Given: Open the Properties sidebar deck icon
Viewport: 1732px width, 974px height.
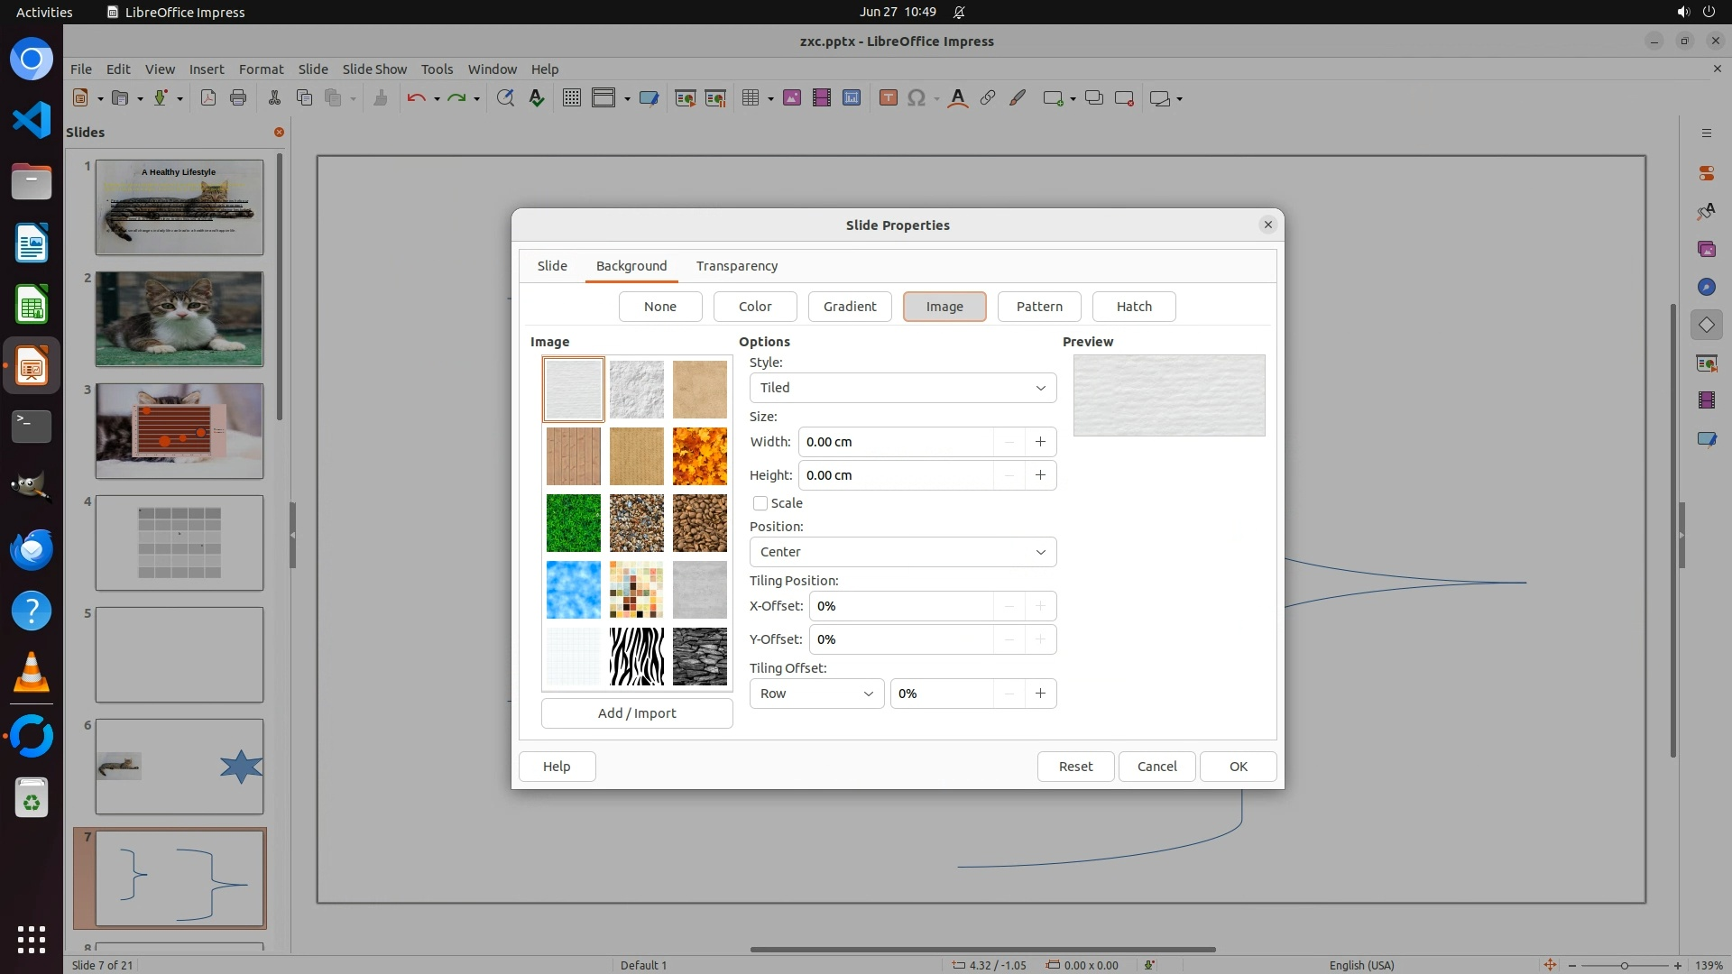Looking at the screenshot, I should point(1706,173).
